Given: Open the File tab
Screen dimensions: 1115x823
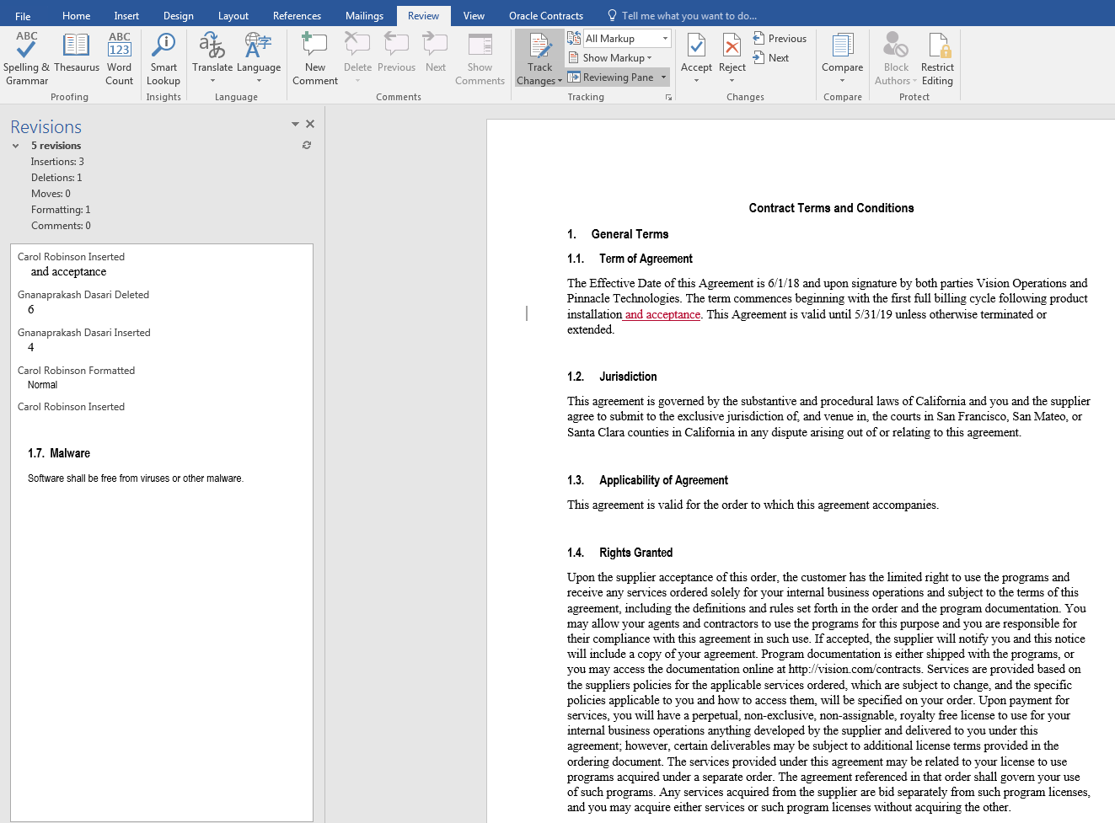Looking at the screenshot, I should coord(23,16).
